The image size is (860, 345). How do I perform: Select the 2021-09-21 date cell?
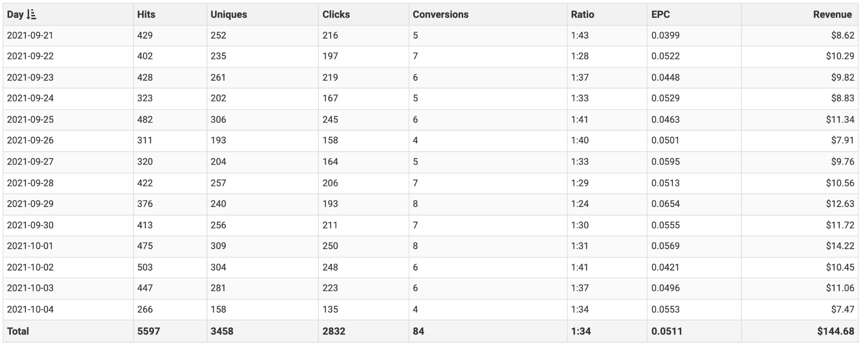tap(30, 35)
